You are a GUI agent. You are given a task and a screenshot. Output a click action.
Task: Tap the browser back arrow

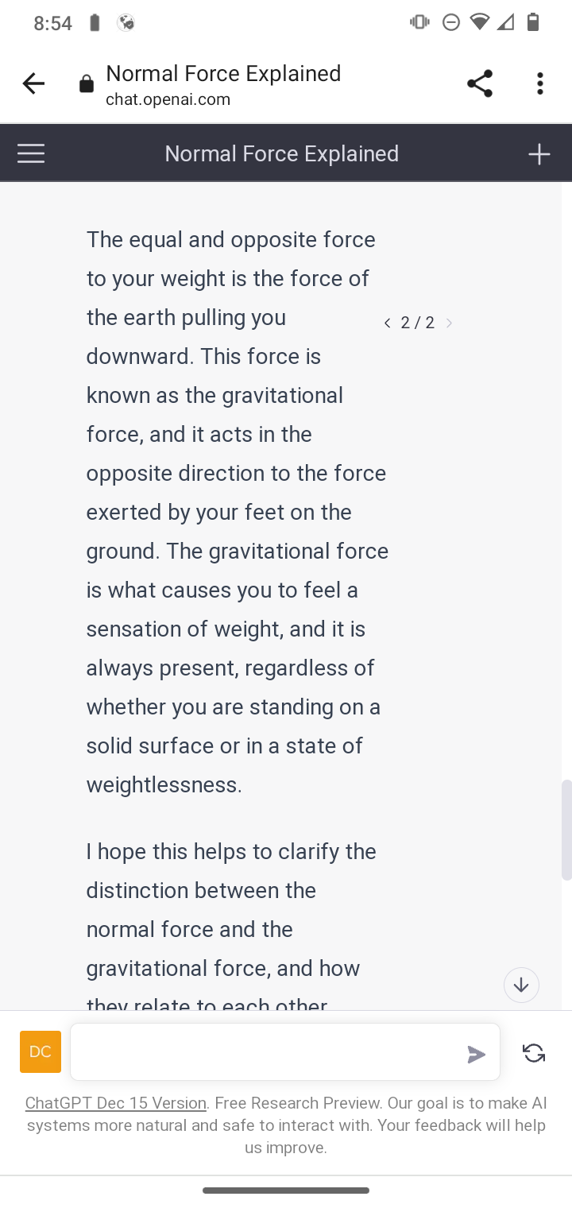[33, 83]
